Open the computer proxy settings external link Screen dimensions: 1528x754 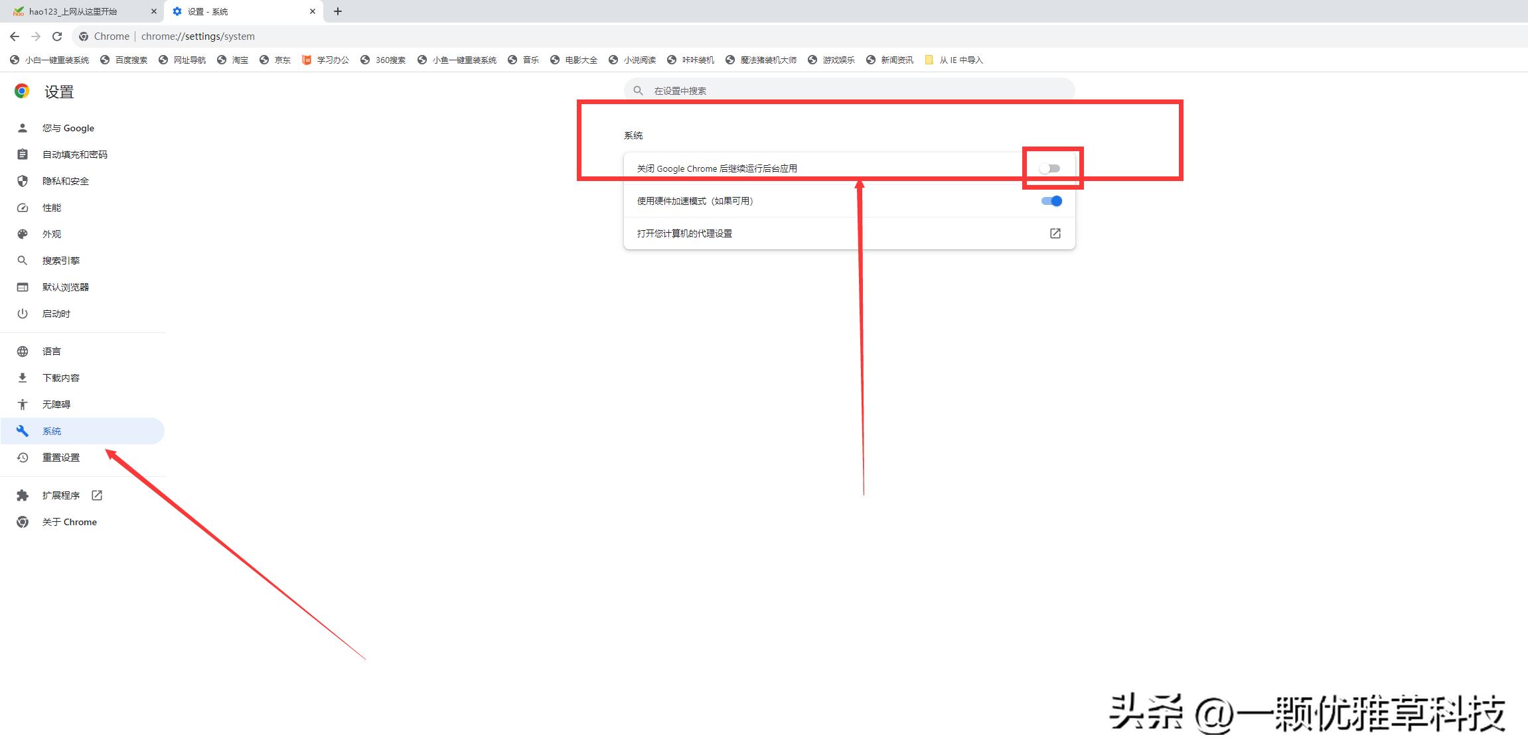1055,233
